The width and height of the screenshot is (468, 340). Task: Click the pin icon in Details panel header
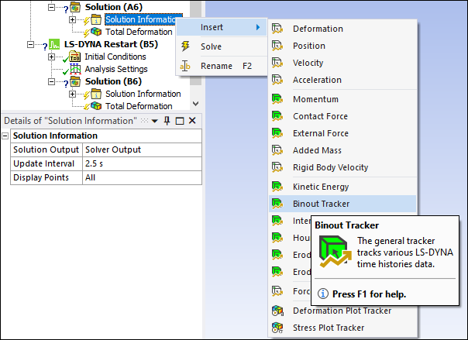pyautogui.click(x=167, y=121)
